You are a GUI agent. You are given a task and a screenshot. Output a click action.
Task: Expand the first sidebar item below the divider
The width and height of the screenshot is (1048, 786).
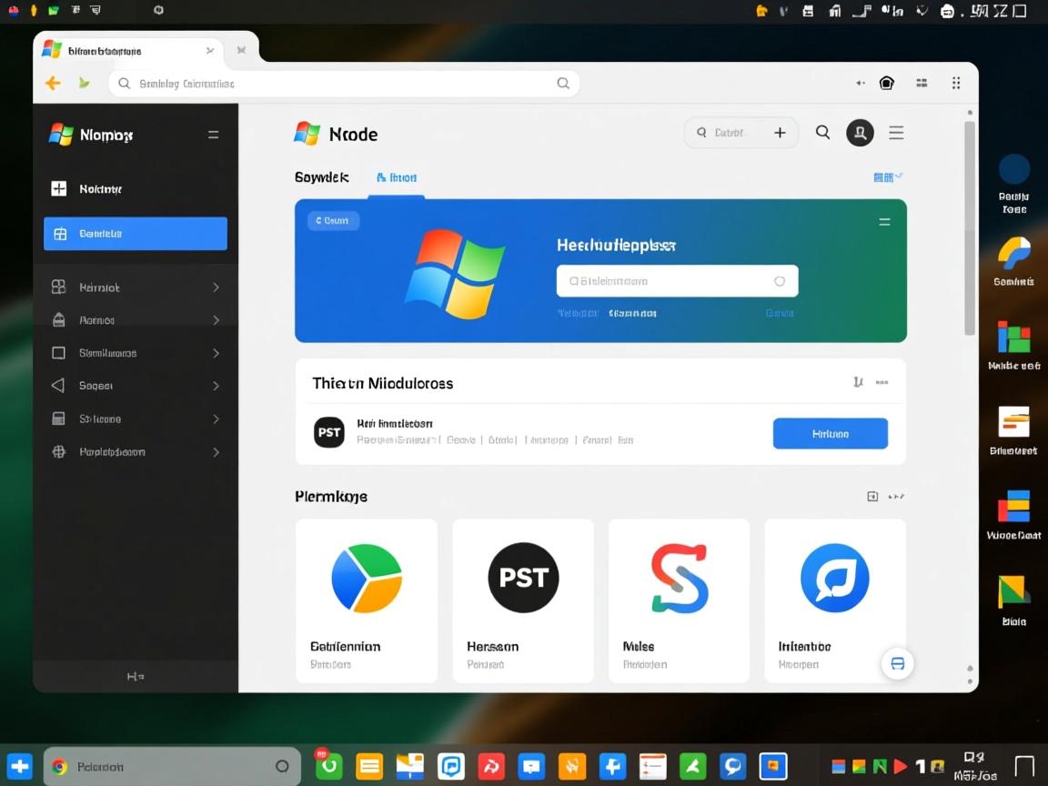tap(136, 287)
